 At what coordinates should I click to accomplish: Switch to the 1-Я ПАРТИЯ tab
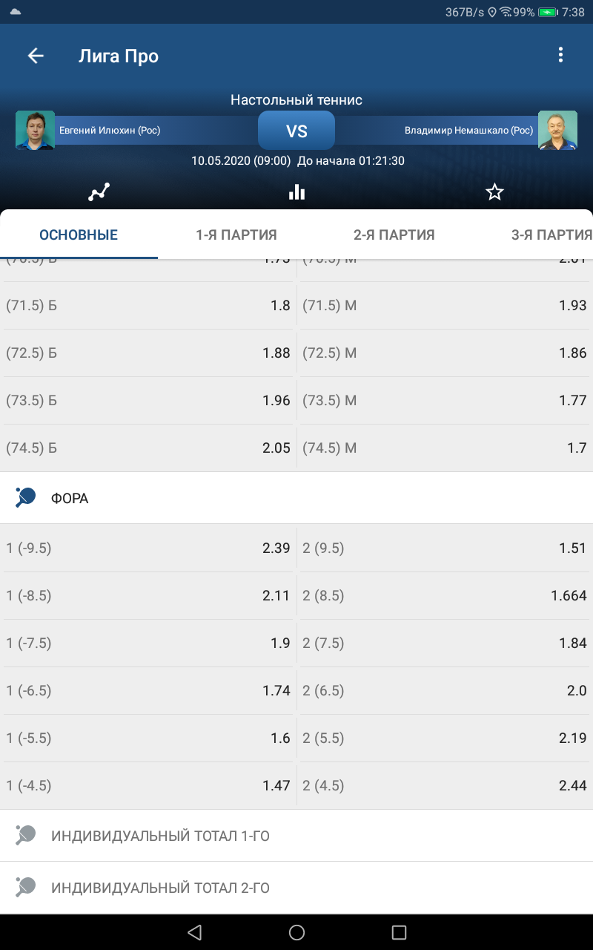click(x=236, y=235)
